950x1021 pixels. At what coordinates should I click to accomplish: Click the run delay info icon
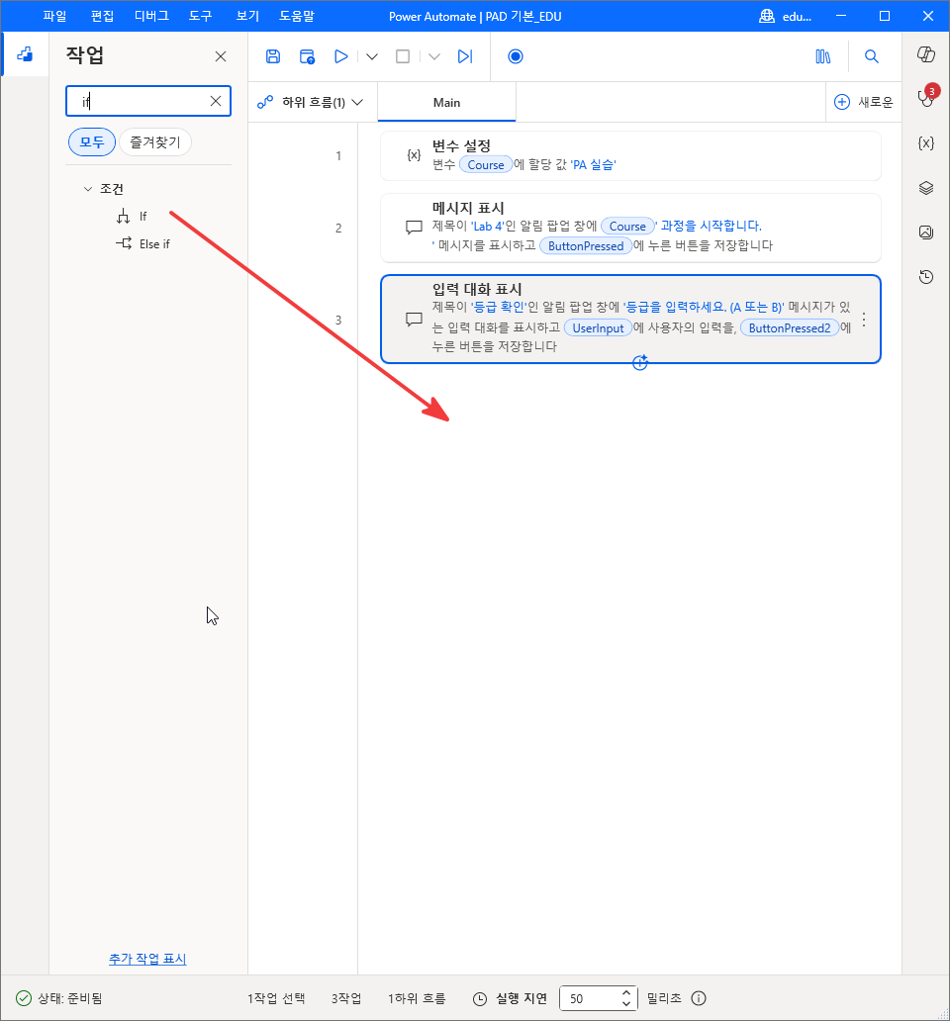coord(699,998)
